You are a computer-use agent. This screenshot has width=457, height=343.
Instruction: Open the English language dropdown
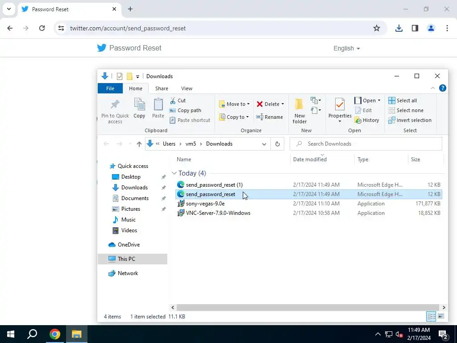pos(346,48)
